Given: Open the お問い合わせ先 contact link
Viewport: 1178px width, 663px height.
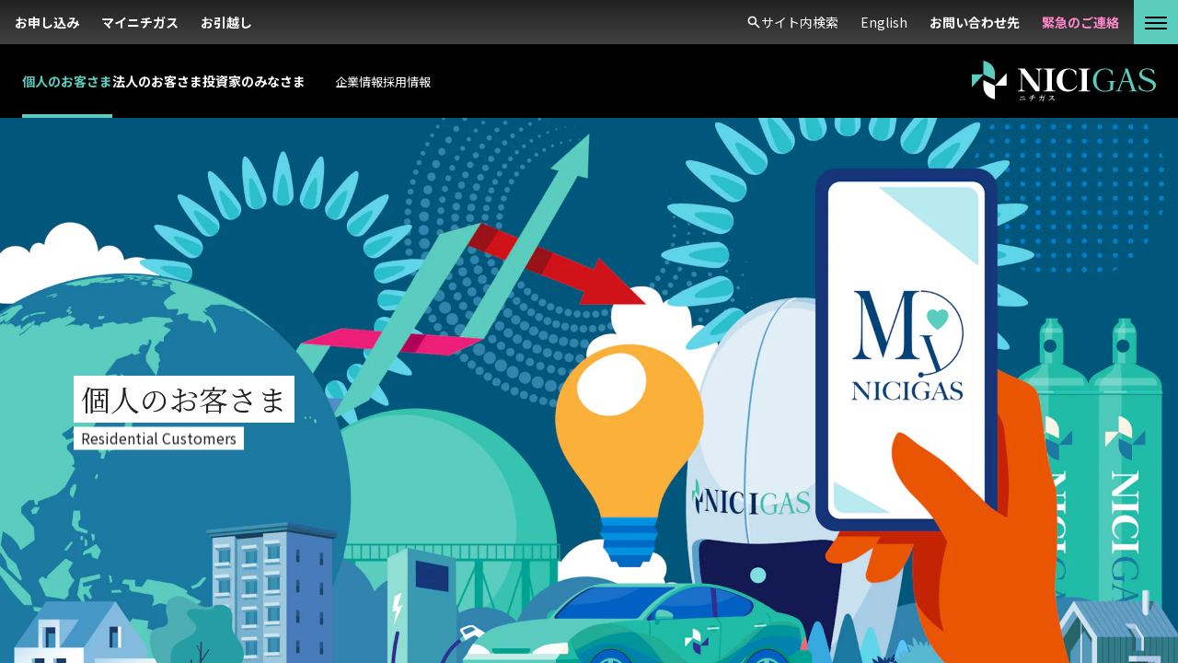Looking at the screenshot, I should pos(974,22).
